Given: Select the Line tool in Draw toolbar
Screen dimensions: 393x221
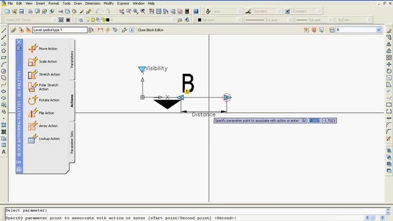Looking at the screenshot, I should [4, 31].
